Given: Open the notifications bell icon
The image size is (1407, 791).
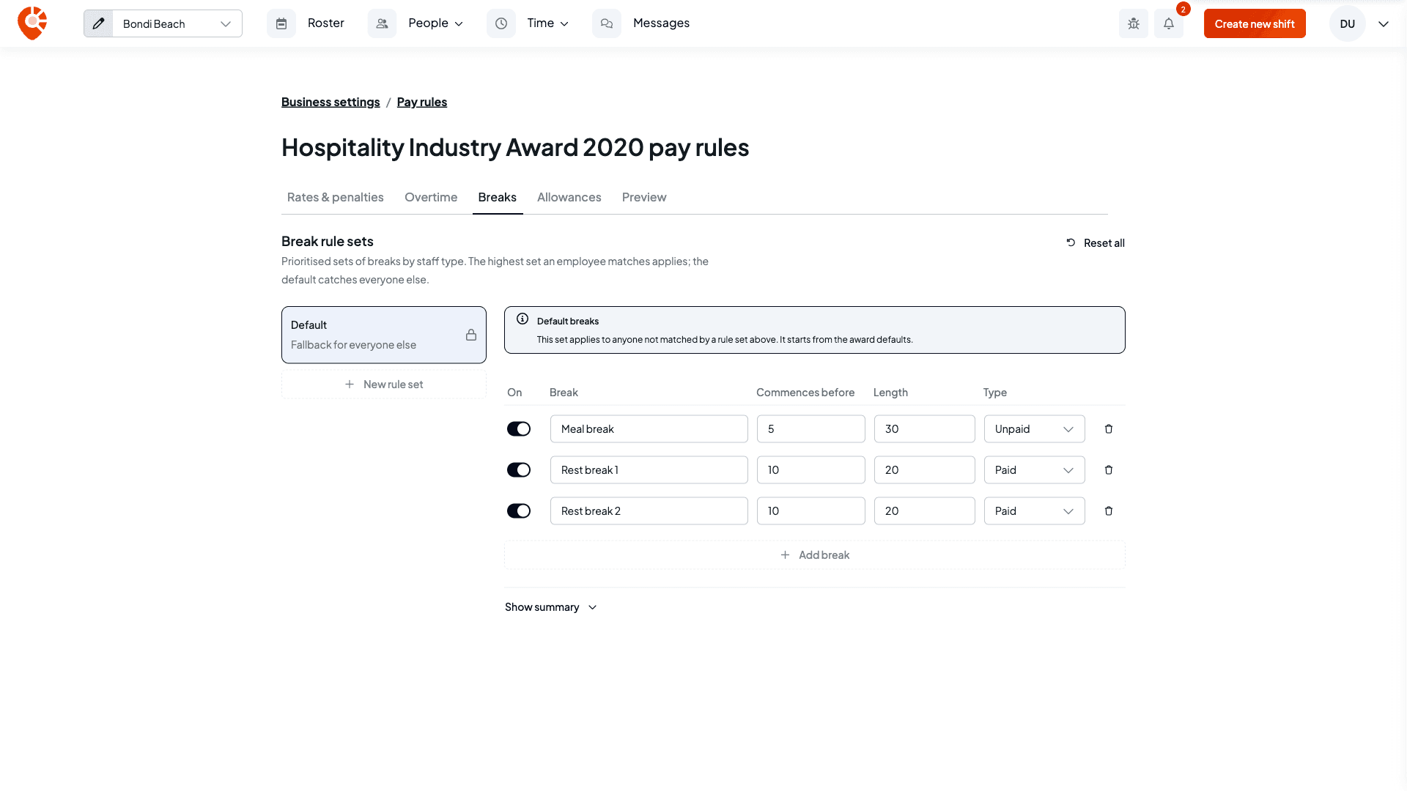Looking at the screenshot, I should point(1169,23).
